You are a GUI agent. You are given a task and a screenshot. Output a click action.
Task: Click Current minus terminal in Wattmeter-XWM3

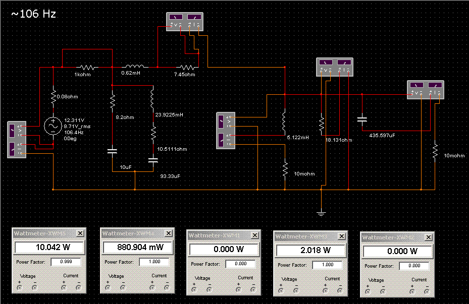click(340, 290)
